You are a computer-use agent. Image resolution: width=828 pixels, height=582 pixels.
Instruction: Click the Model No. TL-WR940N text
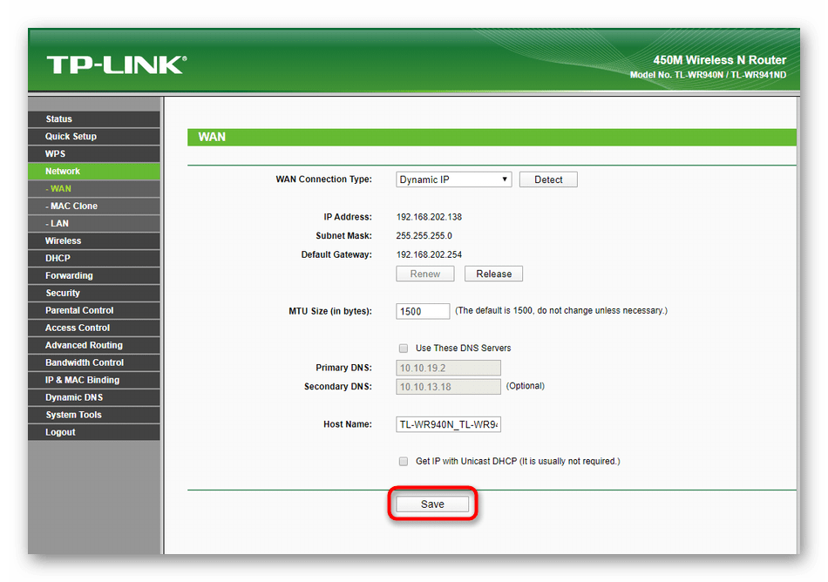(708, 75)
